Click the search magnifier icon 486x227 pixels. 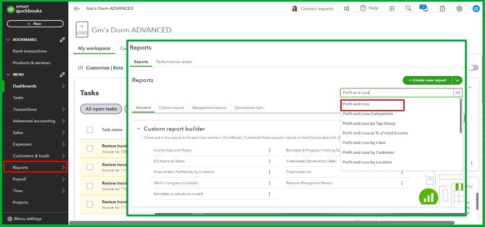[x=409, y=9]
